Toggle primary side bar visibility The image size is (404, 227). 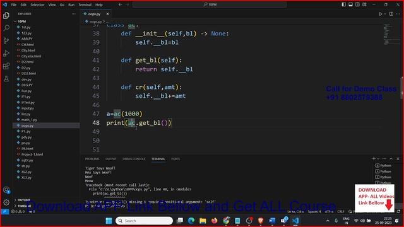343,4
